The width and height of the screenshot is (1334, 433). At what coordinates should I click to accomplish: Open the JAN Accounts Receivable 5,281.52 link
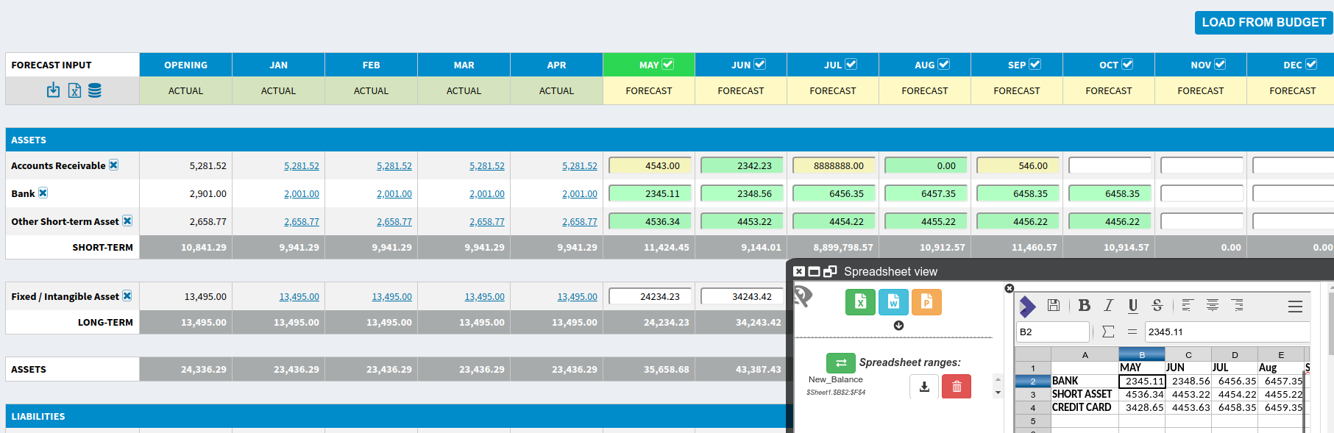[302, 166]
